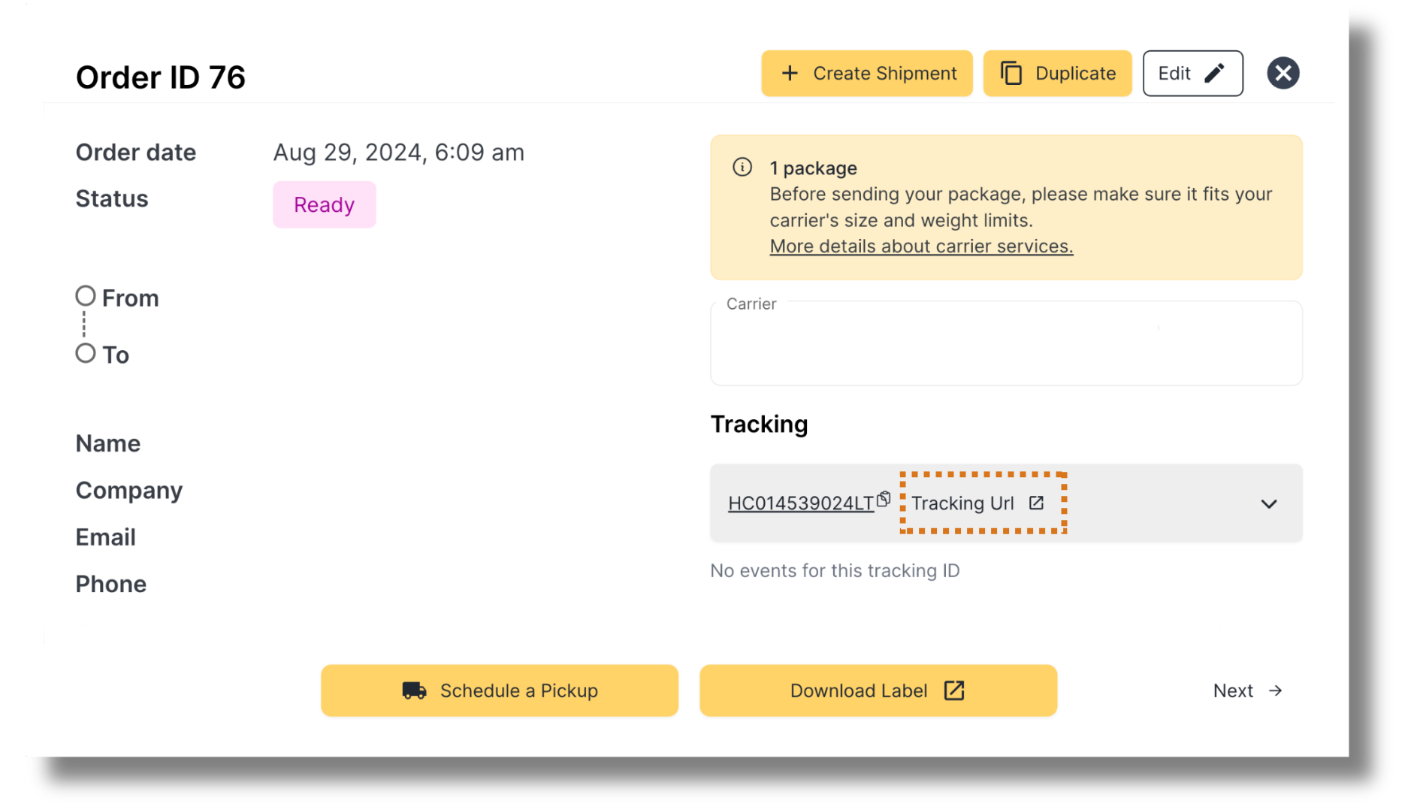Click the Next navigation button
This screenshot has width=1420, height=810.
click(x=1246, y=690)
